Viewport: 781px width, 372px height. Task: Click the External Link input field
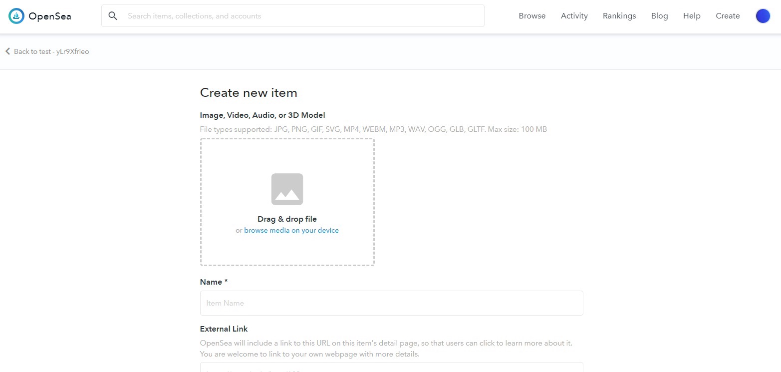click(391, 368)
